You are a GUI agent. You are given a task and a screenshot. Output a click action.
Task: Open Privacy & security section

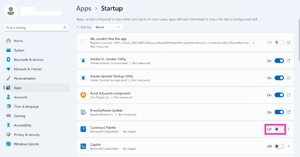click(27, 135)
